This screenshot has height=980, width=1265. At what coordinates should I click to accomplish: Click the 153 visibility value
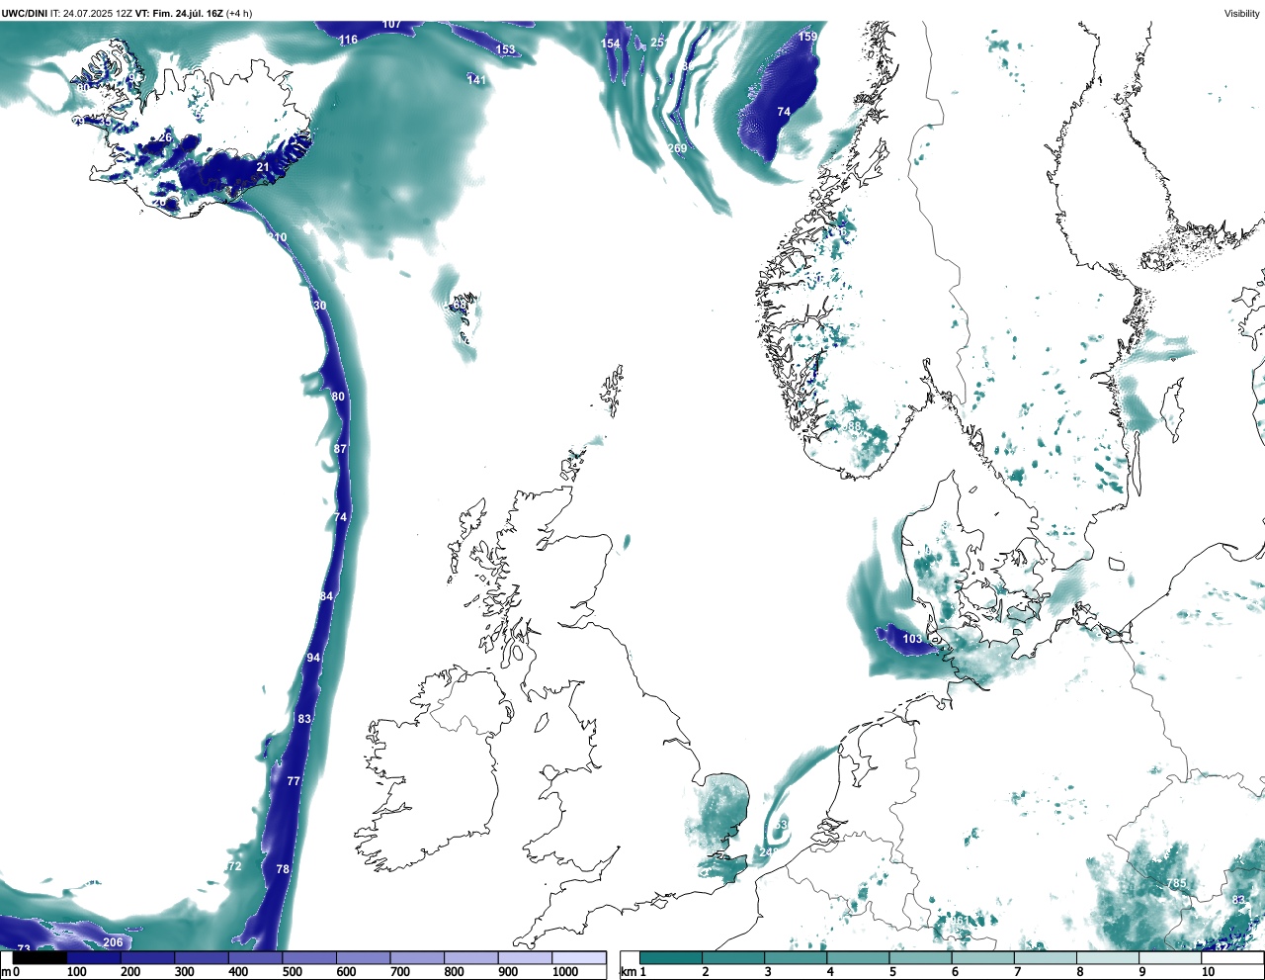click(x=506, y=49)
